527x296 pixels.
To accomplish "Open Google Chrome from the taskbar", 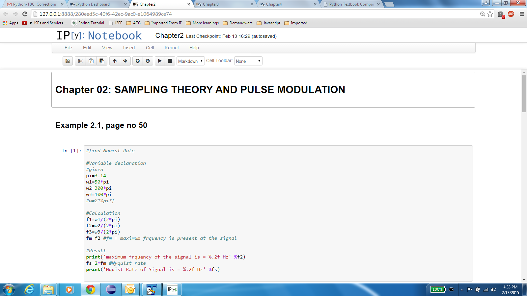I will [x=91, y=289].
